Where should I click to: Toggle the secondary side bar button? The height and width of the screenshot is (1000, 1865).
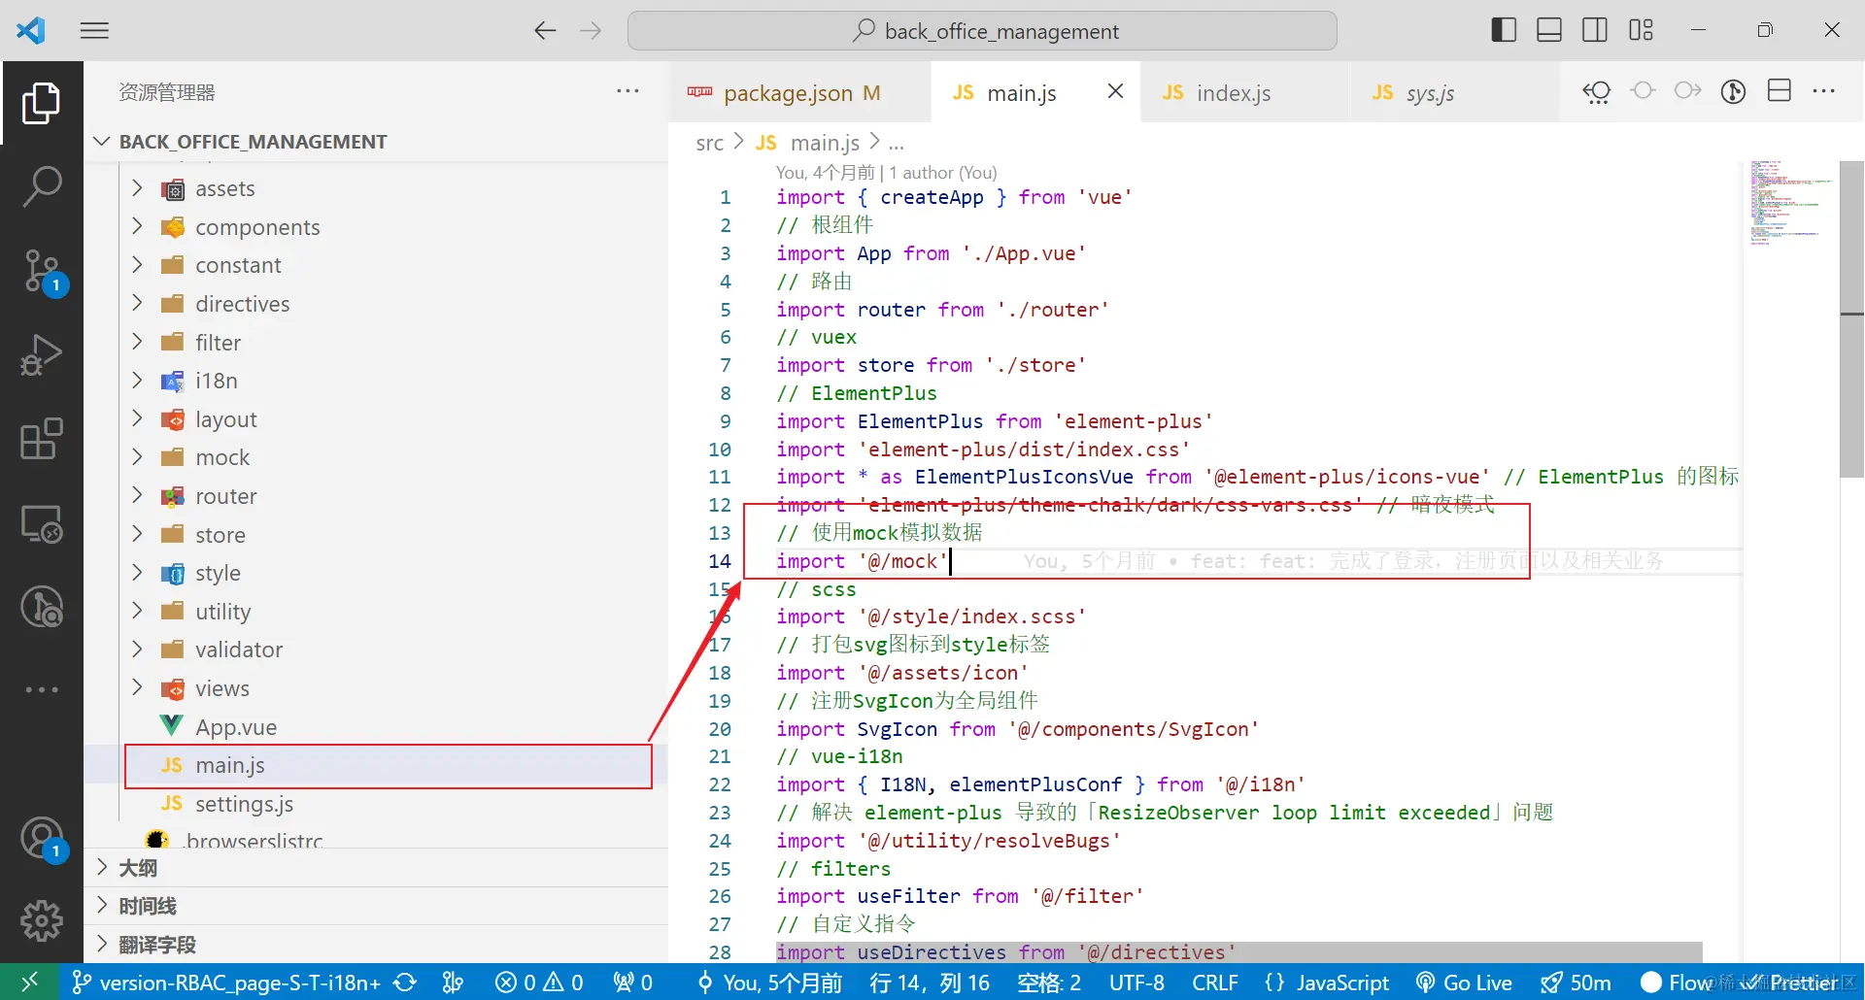click(x=1595, y=30)
